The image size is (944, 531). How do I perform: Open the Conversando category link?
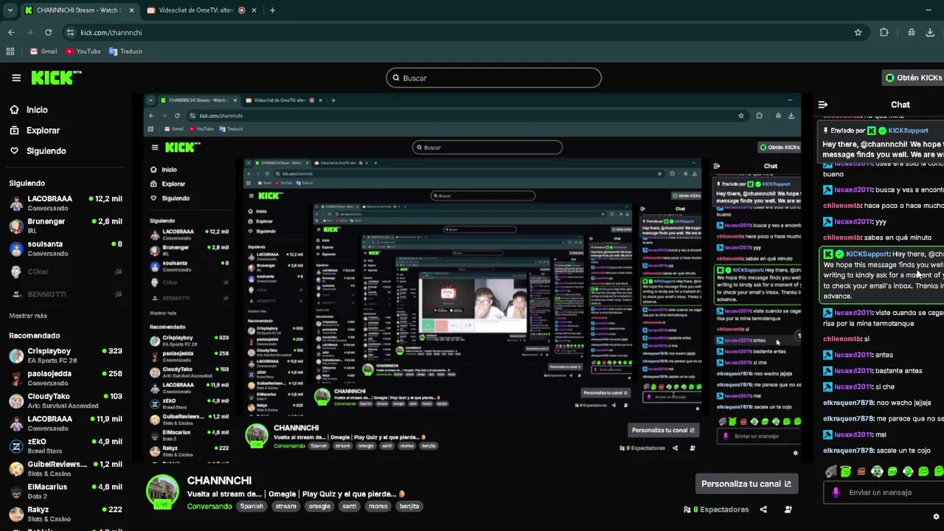pos(209,507)
